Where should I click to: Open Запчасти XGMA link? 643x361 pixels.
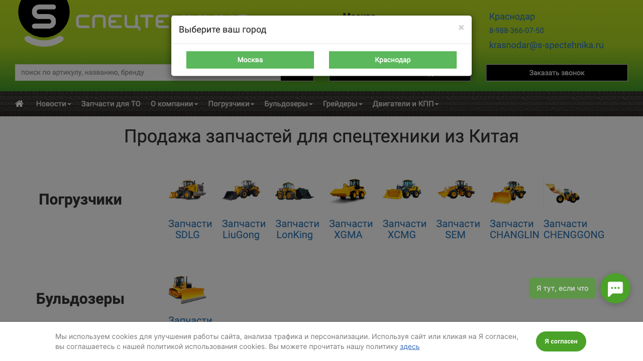(x=351, y=229)
